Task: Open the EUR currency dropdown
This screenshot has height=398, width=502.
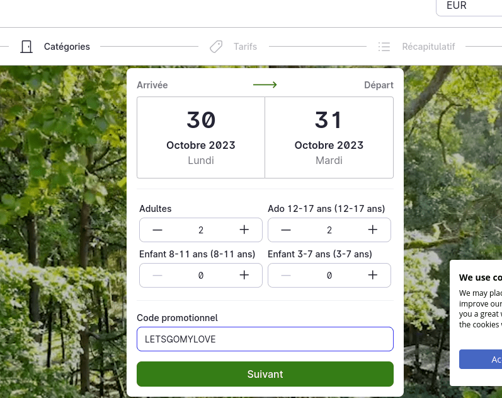Action: (469, 6)
